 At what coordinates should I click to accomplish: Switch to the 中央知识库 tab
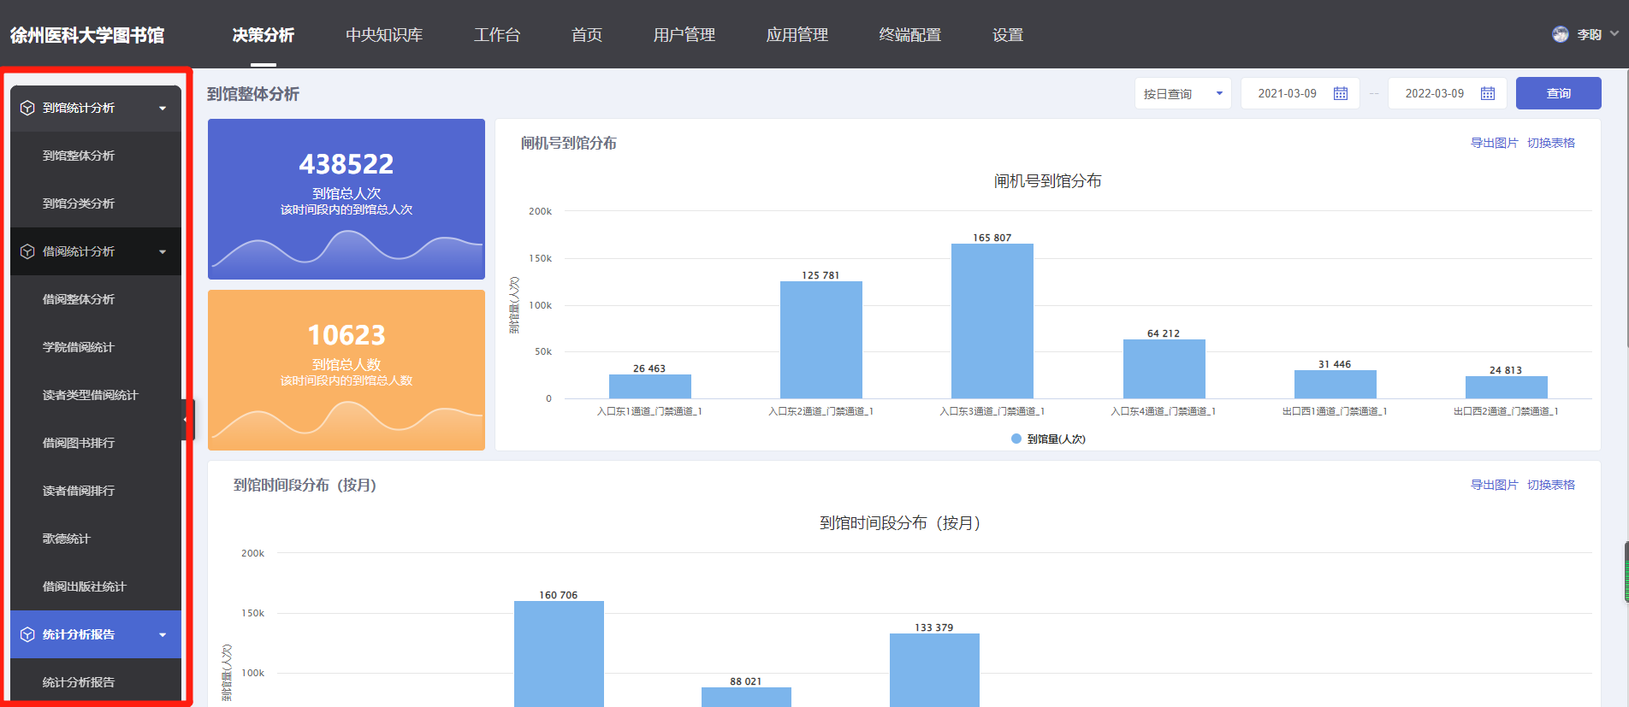coord(384,35)
